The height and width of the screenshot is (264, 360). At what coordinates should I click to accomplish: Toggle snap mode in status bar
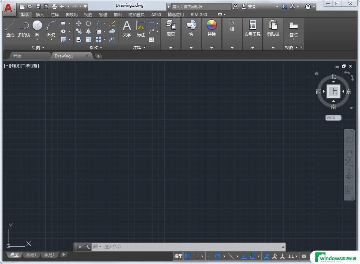[x=195, y=256]
